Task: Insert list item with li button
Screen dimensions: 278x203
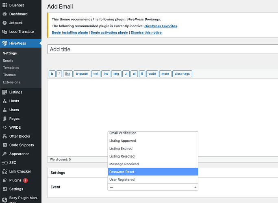Action: (x=142, y=74)
